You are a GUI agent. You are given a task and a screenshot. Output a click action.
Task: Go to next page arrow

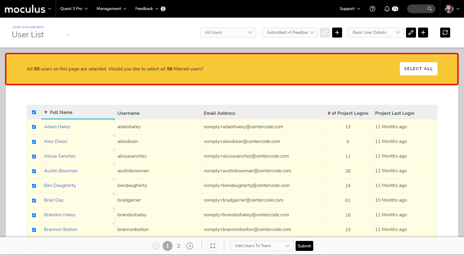[190, 246]
